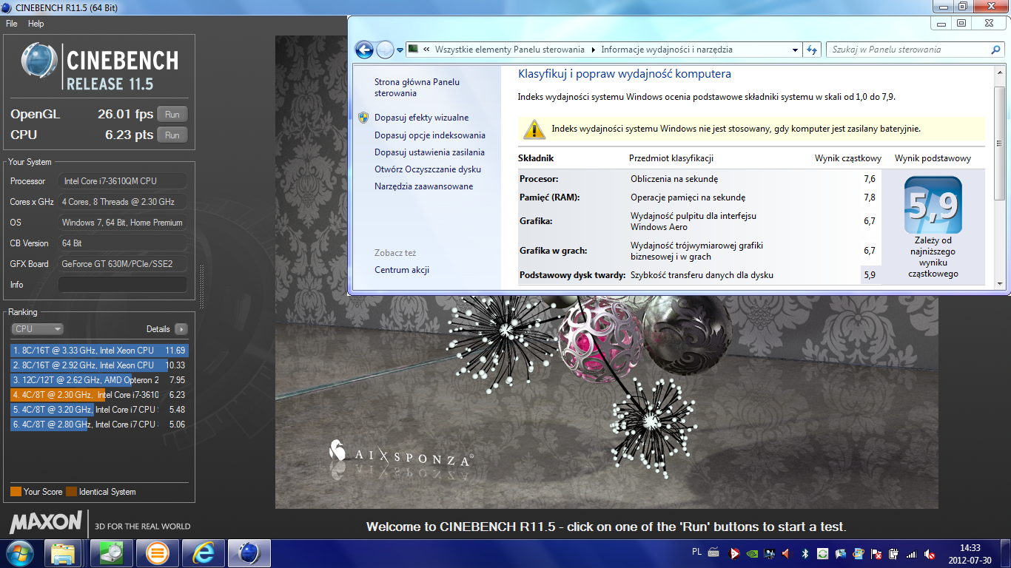1011x568 pixels.
Task: Click the address bar location icon
Action: 414,50
